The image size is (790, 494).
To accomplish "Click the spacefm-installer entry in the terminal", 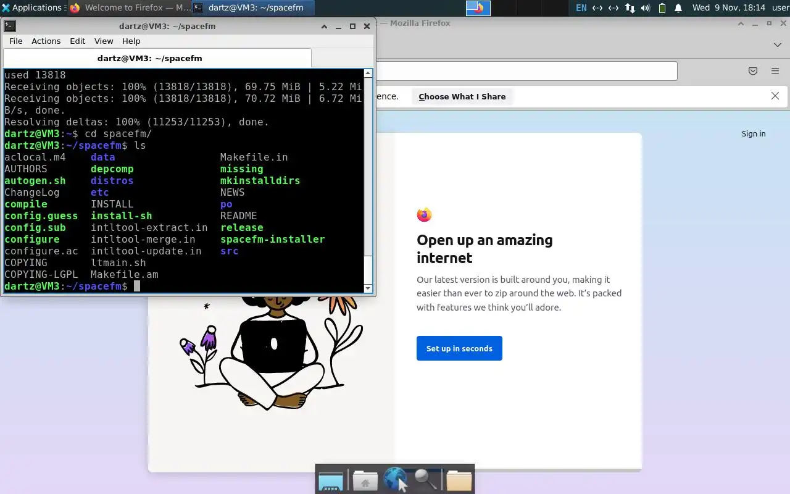I will tap(272, 240).
